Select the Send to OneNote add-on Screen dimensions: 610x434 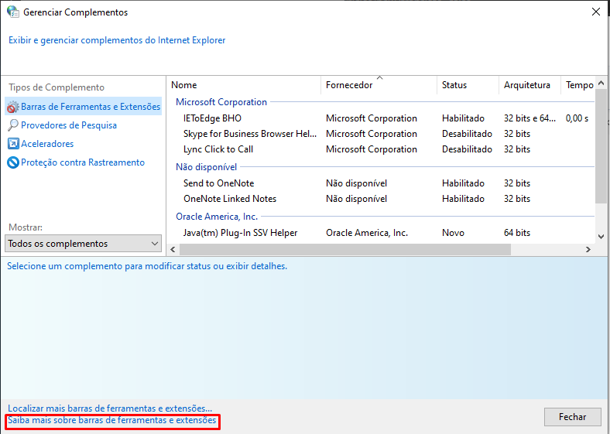[x=218, y=183]
